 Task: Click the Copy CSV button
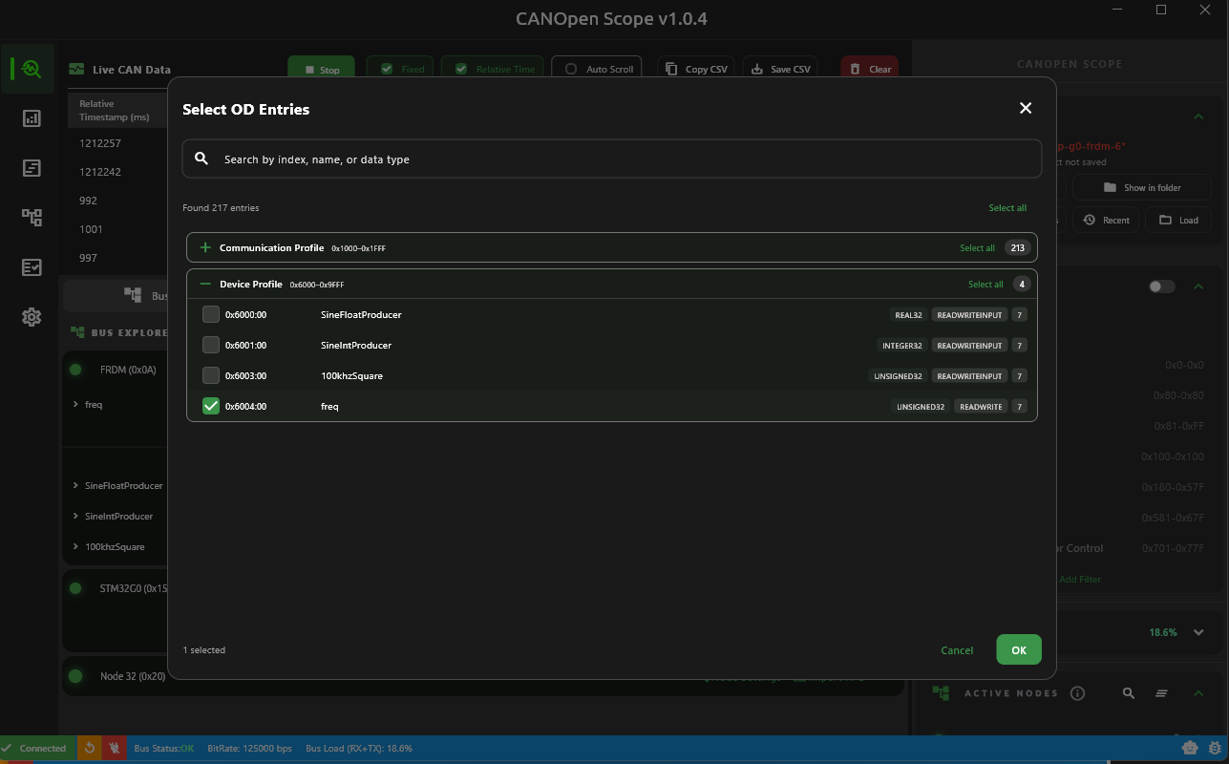(x=696, y=69)
